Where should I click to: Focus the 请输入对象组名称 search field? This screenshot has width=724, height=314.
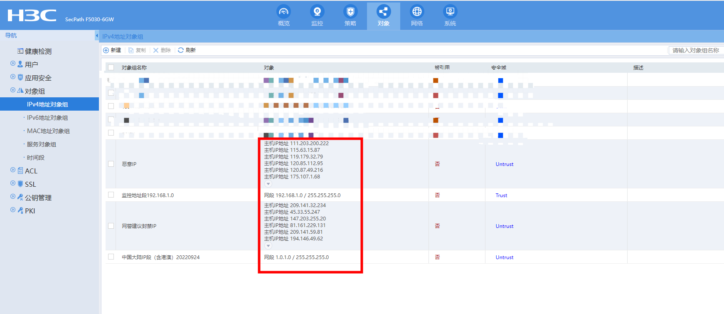point(696,50)
